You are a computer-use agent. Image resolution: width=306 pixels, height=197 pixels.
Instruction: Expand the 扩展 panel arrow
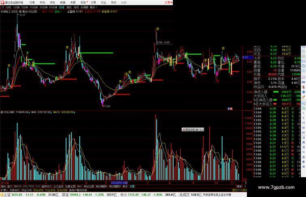(x=4, y=190)
